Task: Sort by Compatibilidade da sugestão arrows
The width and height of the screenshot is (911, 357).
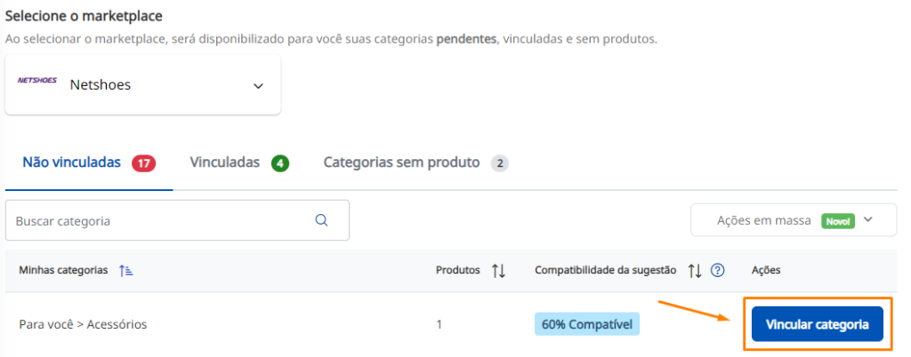Action: 695,271
